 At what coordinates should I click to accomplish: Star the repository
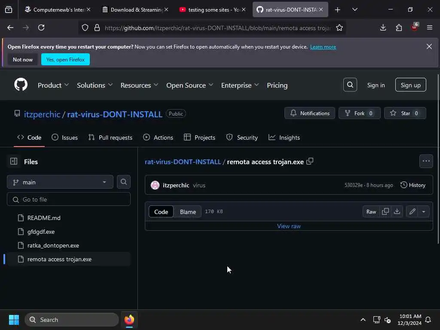pos(405,113)
